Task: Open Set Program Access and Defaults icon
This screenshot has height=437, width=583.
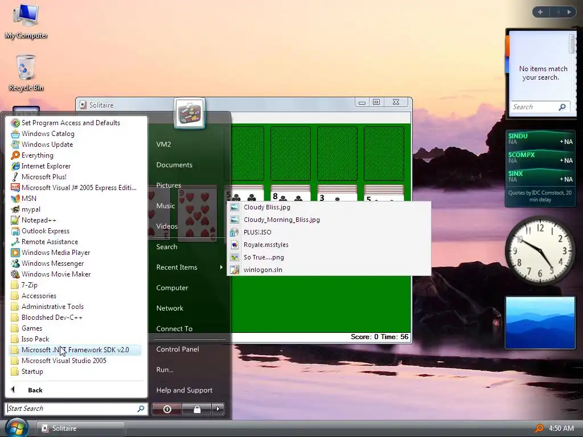Action: pyautogui.click(x=15, y=123)
